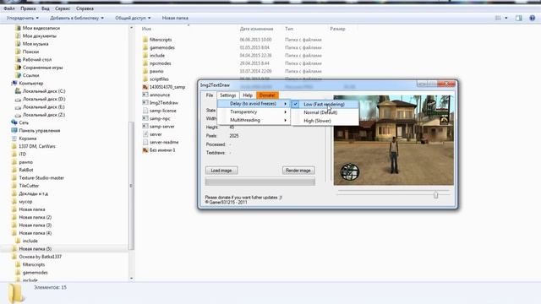The width and height of the screenshot is (541, 304).
Task: Open Файл menu in Explorer
Action: tap(9, 8)
